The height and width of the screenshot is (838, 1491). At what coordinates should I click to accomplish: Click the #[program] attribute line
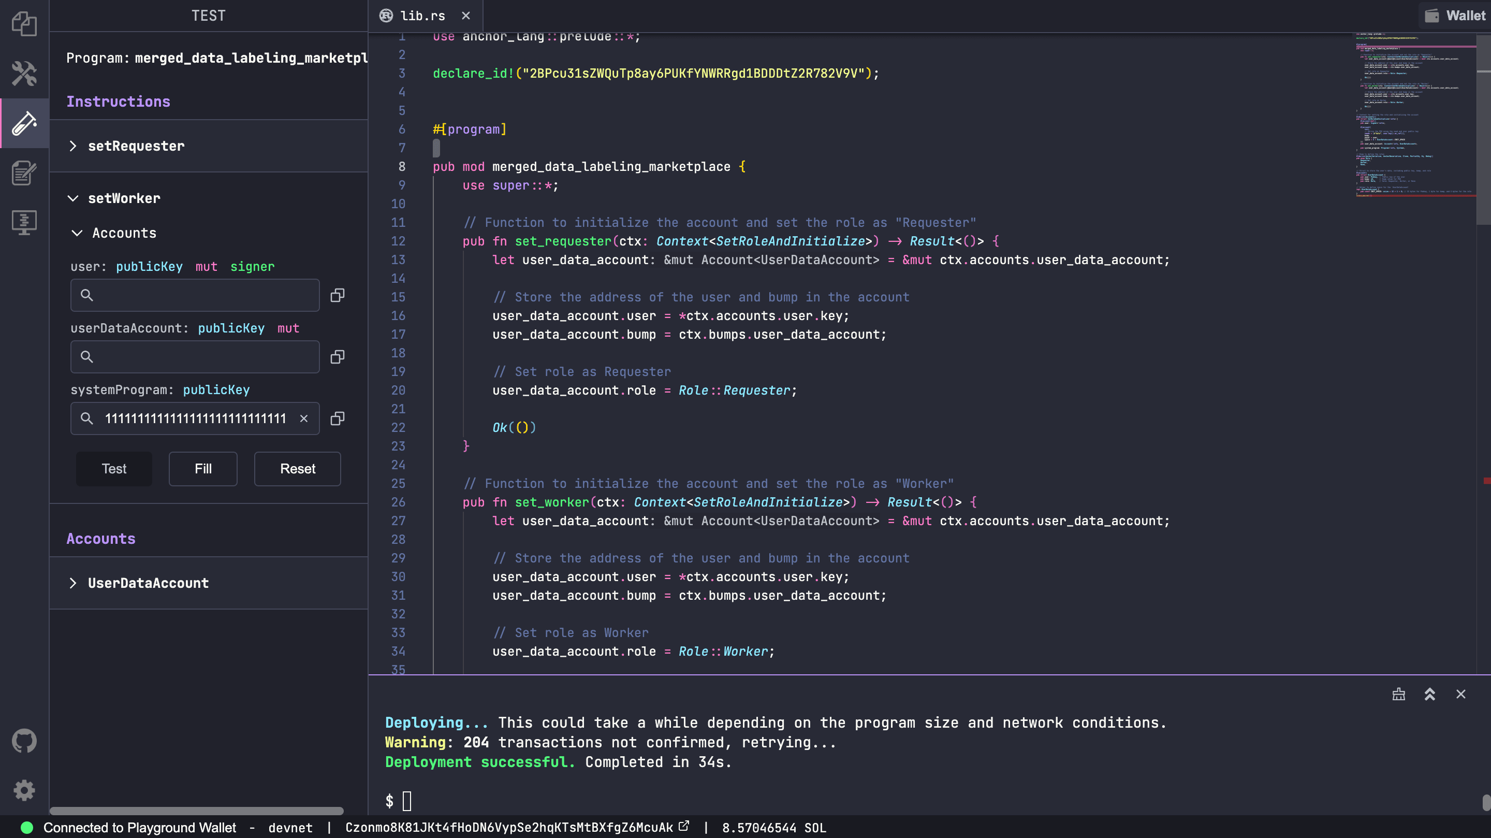470,129
